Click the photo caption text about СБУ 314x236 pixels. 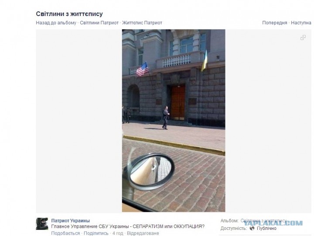(x=128, y=226)
